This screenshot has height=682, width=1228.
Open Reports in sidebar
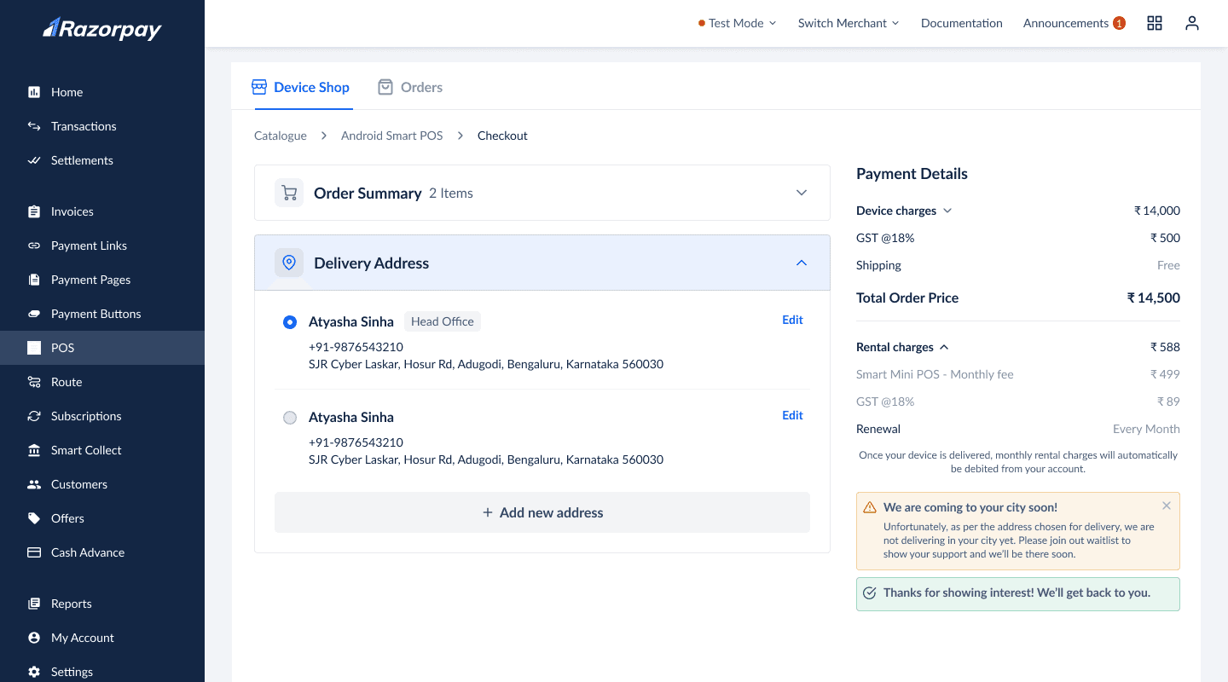tap(102, 604)
